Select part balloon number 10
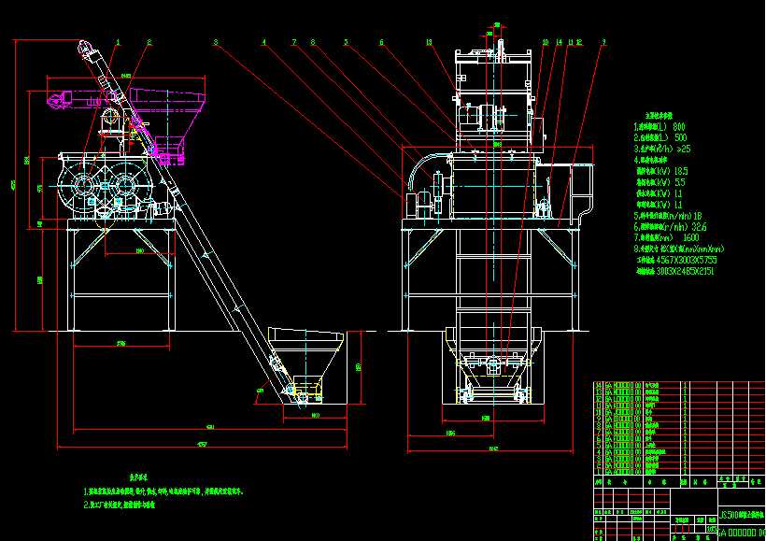 [x=546, y=43]
